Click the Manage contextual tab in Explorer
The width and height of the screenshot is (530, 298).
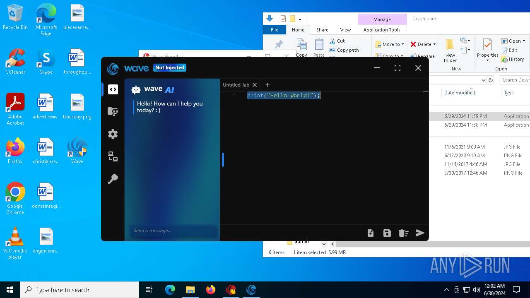click(382, 19)
